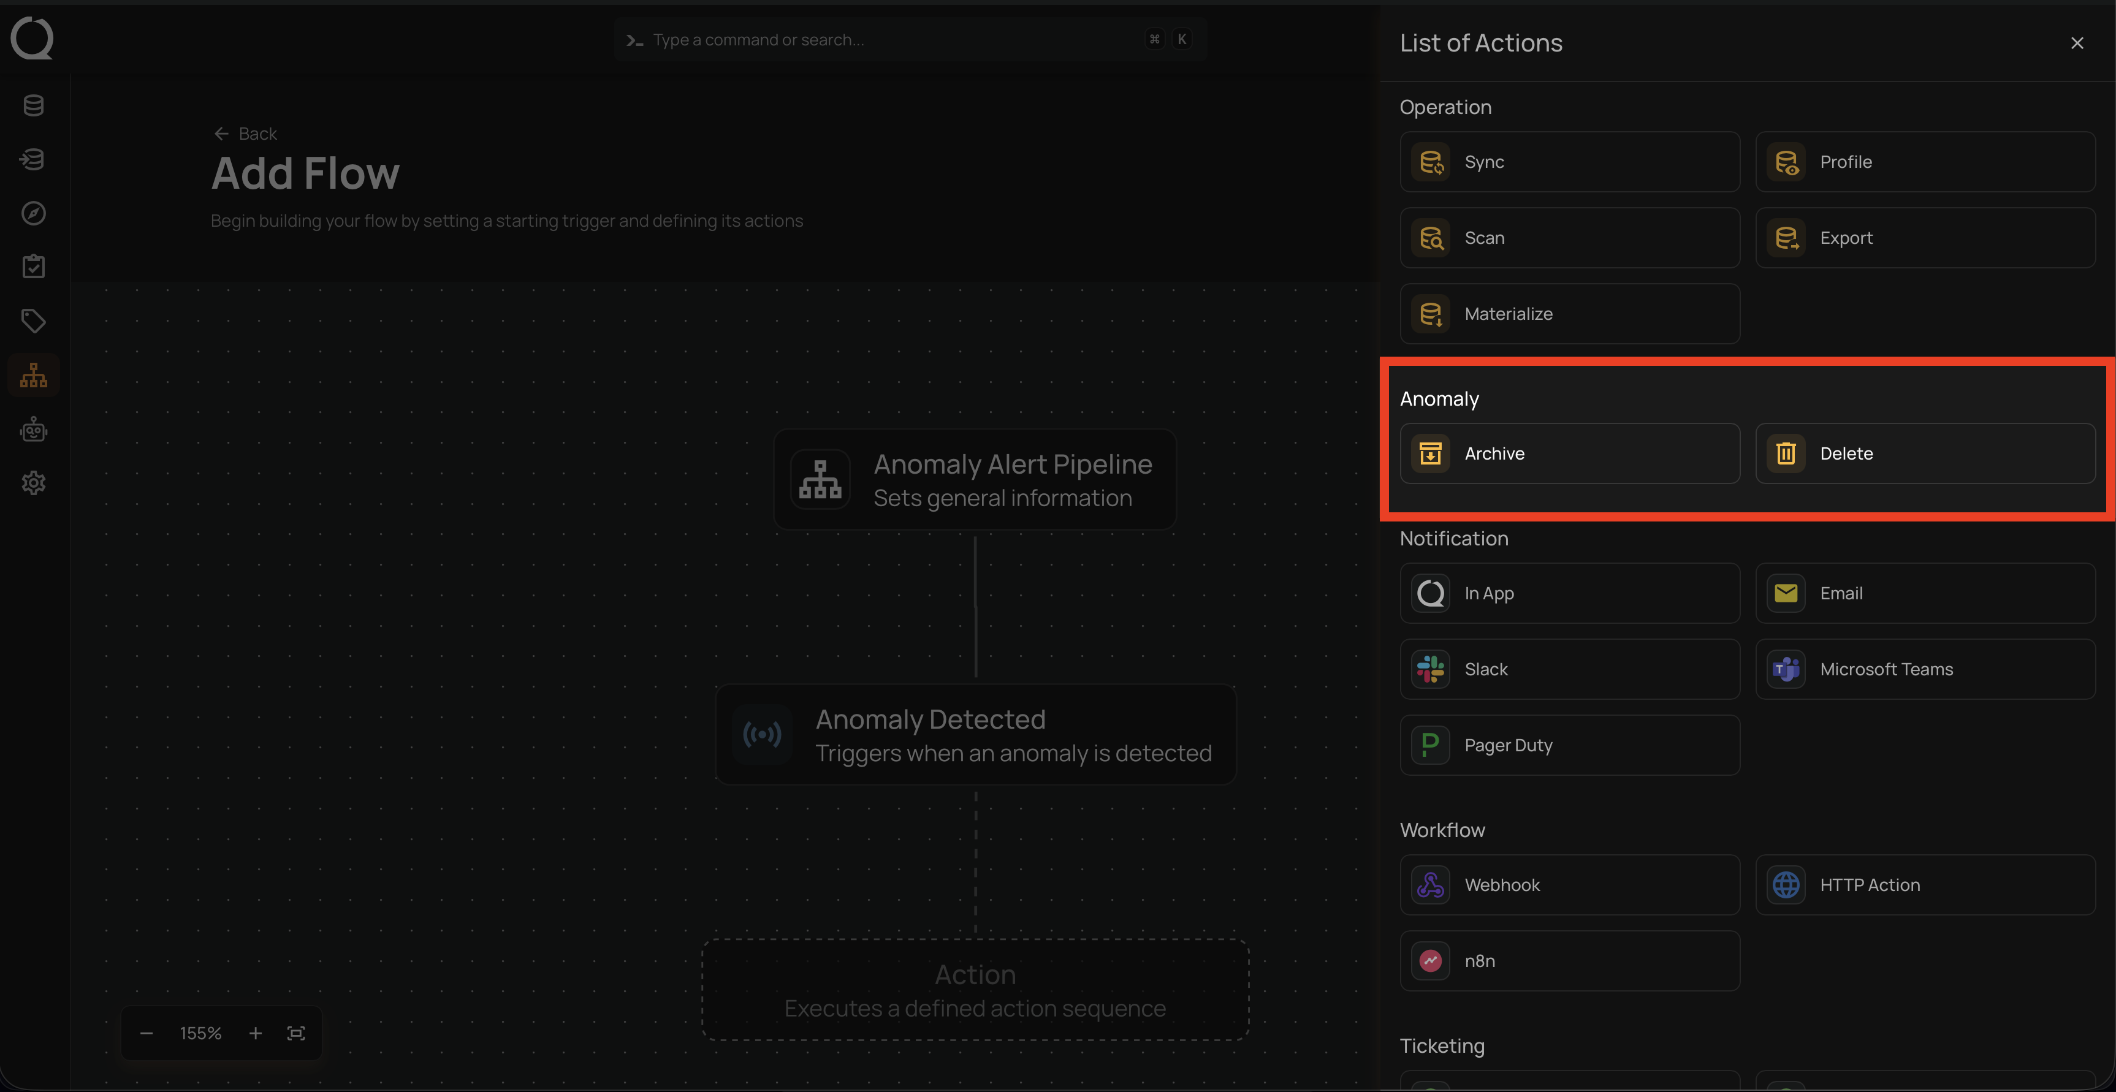Select the Materialize operation
Viewport: 2116px width, 1092px height.
[x=1569, y=314]
